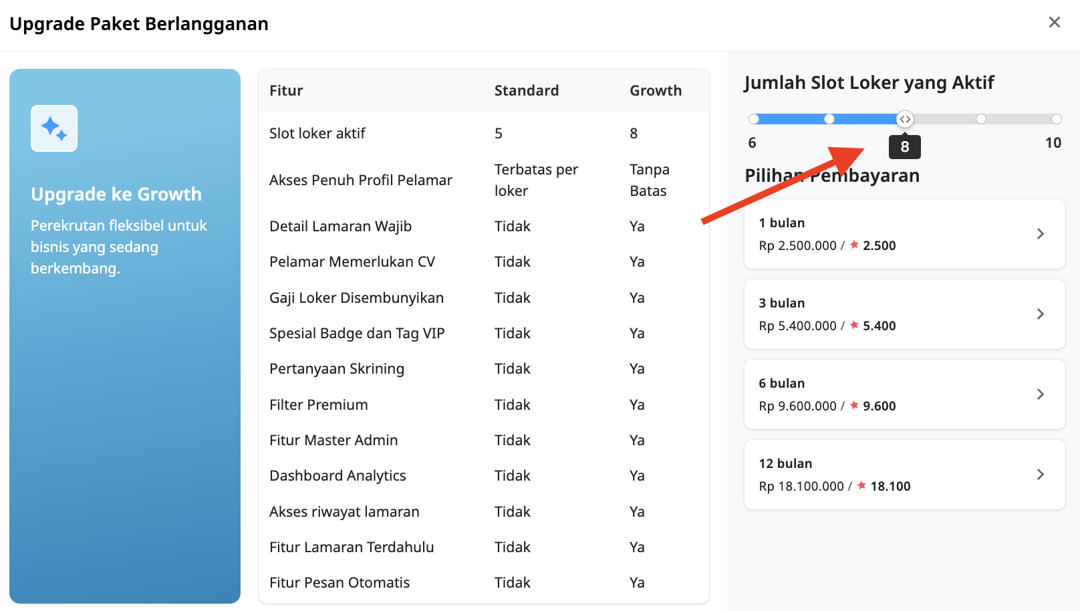
Task: Click the Dashboard Analytics feature row
Action: [337, 475]
